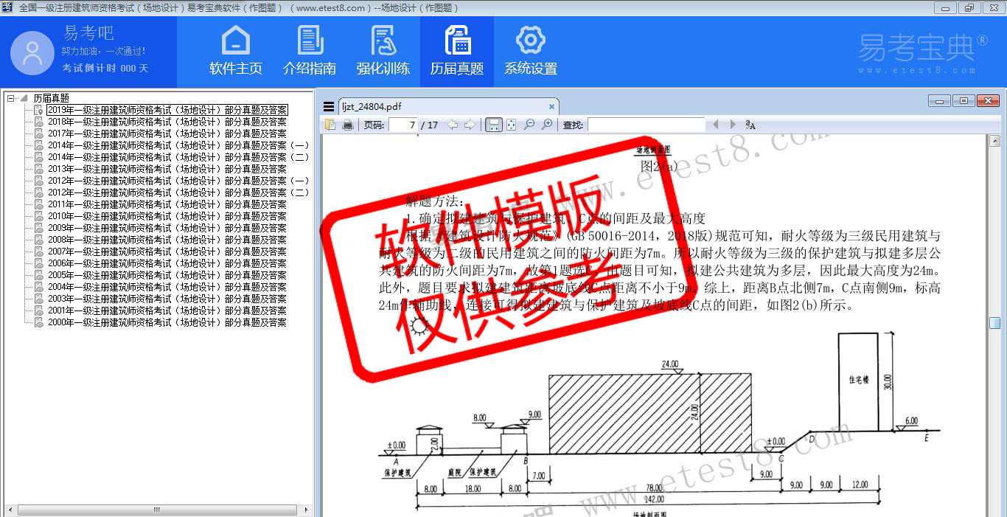Open 2018年 exam paper in tree
The width and height of the screenshot is (1007, 517).
point(167,122)
